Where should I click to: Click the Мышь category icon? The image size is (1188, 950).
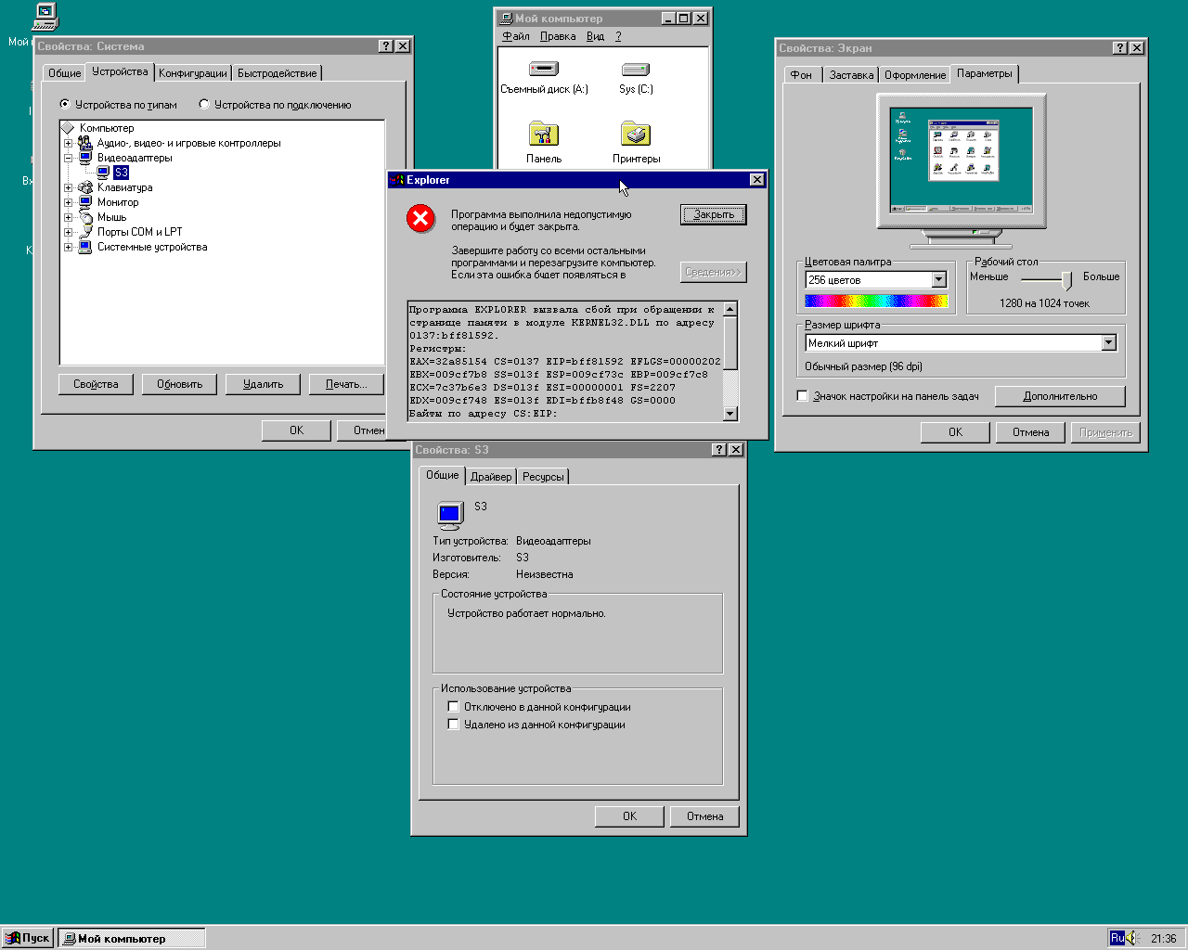85,217
